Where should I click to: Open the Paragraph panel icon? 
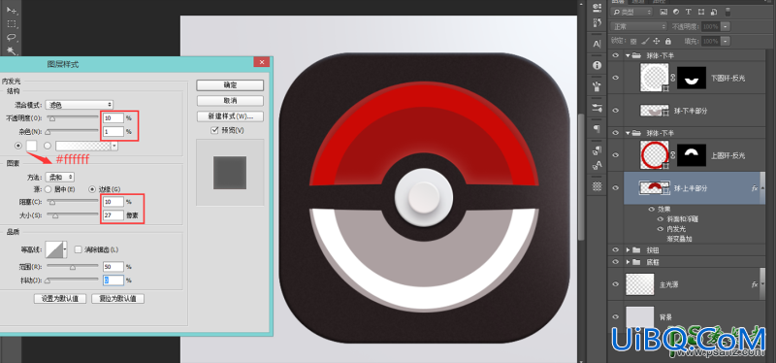(597, 128)
